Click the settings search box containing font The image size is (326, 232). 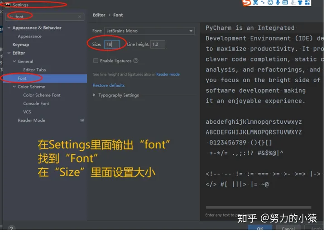coord(45,17)
